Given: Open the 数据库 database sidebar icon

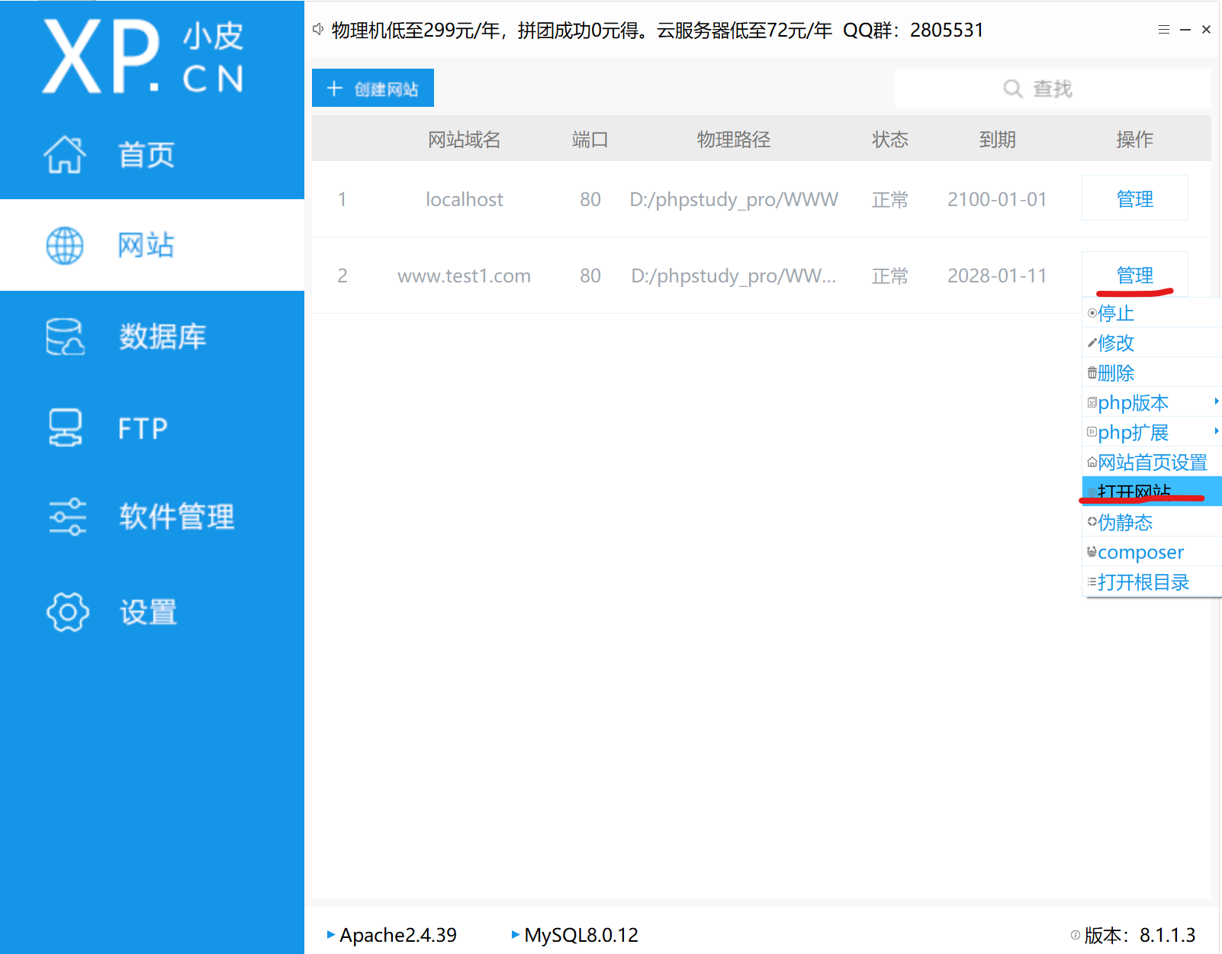Looking at the screenshot, I should pyautogui.click(x=66, y=337).
